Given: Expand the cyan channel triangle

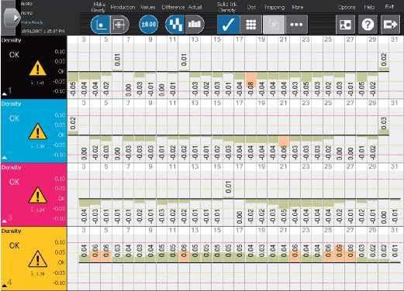Looking at the screenshot, I should (x=5, y=158).
